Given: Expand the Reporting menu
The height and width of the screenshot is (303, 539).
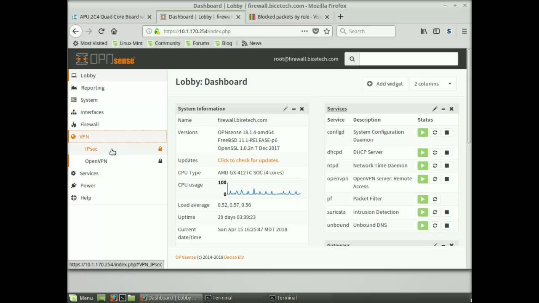Looking at the screenshot, I should pyautogui.click(x=117, y=88).
